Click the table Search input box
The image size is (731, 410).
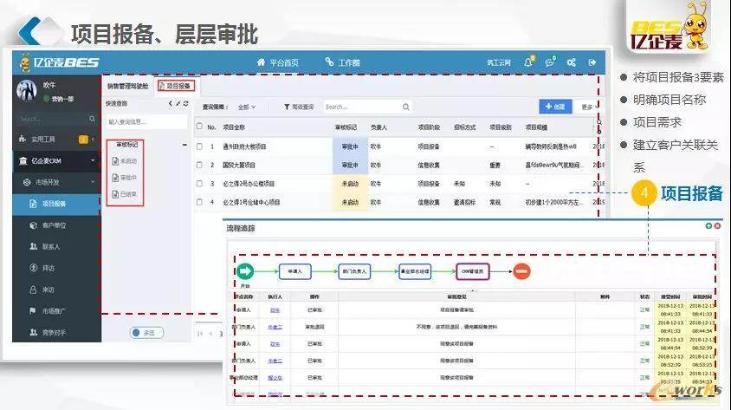pos(362,107)
